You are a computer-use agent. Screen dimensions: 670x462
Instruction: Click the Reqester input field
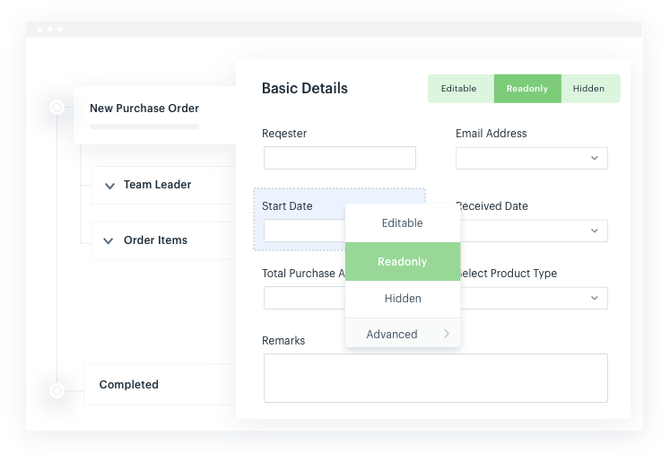(340, 158)
